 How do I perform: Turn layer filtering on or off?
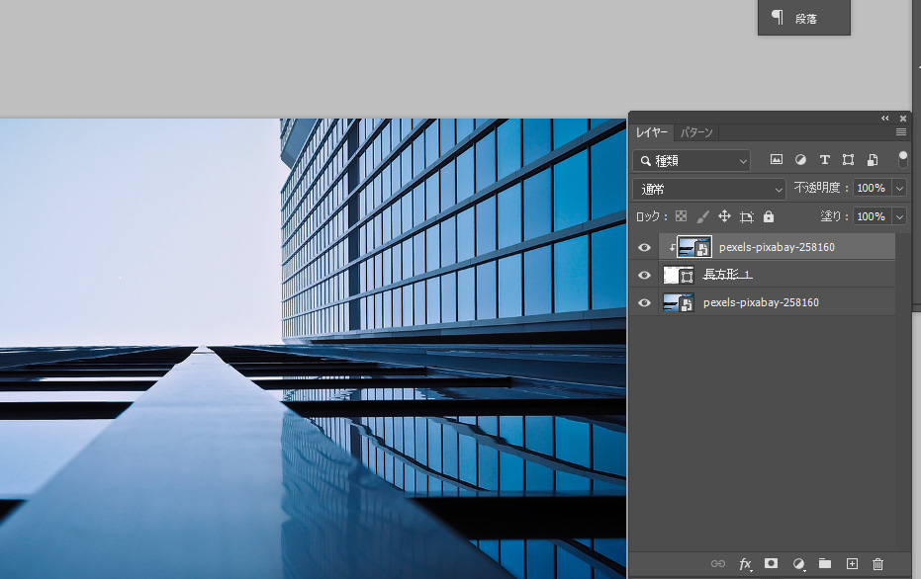[x=902, y=158]
